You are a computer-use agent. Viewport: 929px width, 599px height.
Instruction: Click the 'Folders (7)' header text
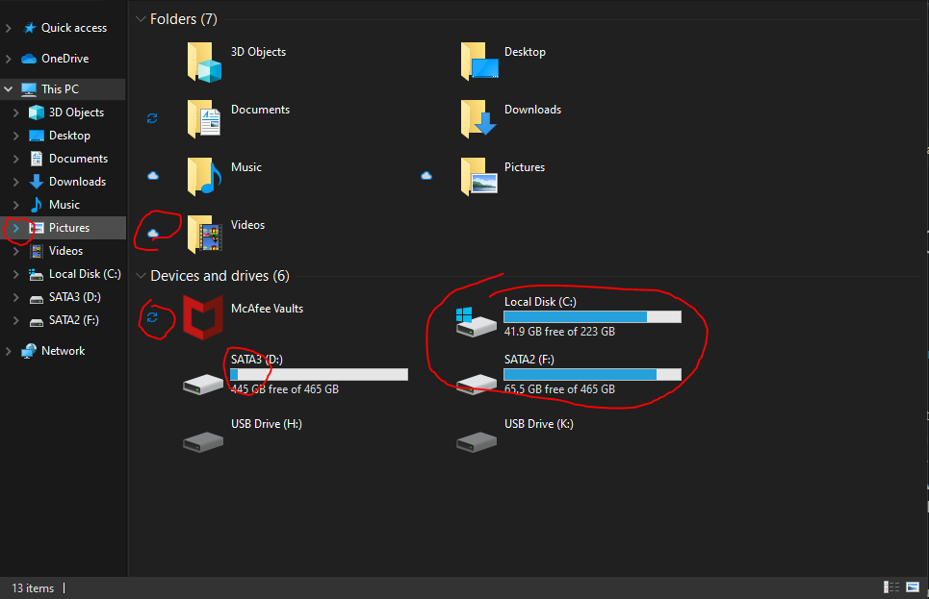(x=184, y=19)
